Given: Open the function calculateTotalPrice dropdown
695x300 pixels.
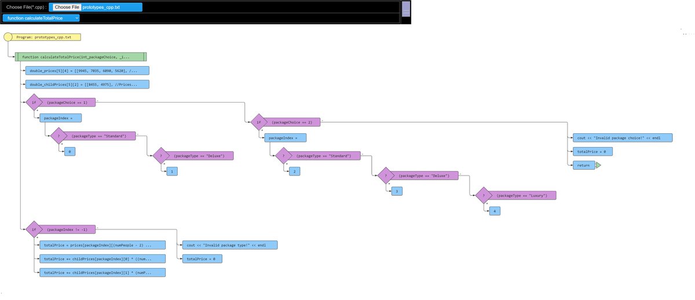Looking at the screenshot, I should pos(41,18).
